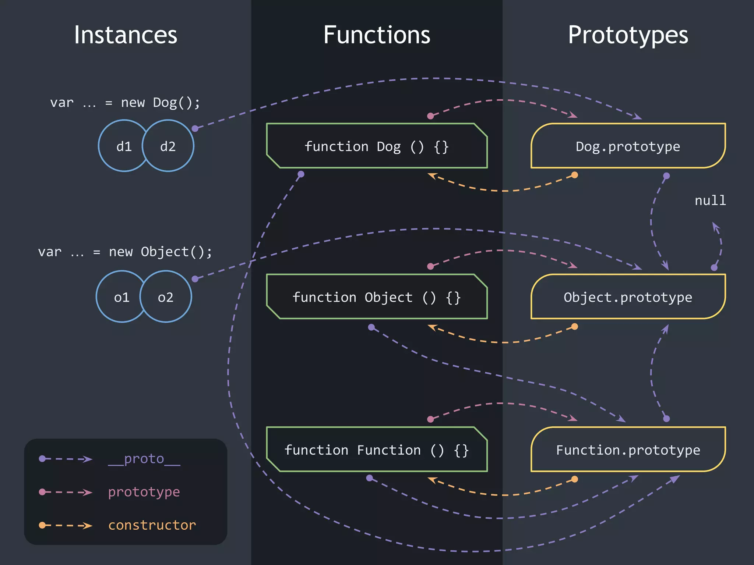Click the pink prototype legend arrow
Image resolution: width=754 pixels, height=565 pixels.
pyautogui.click(x=66, y=492)
